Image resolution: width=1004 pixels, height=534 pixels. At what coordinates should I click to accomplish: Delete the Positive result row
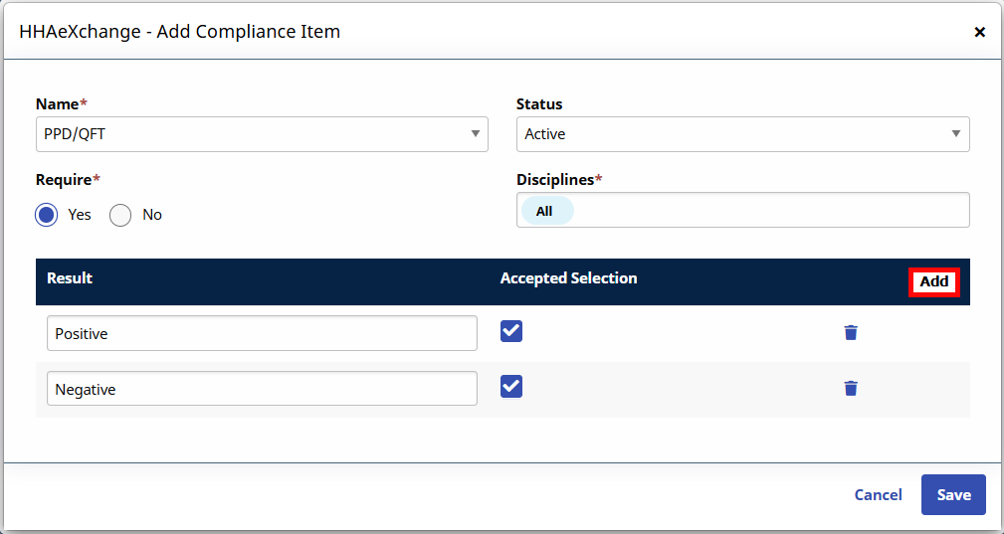[850, 332]
